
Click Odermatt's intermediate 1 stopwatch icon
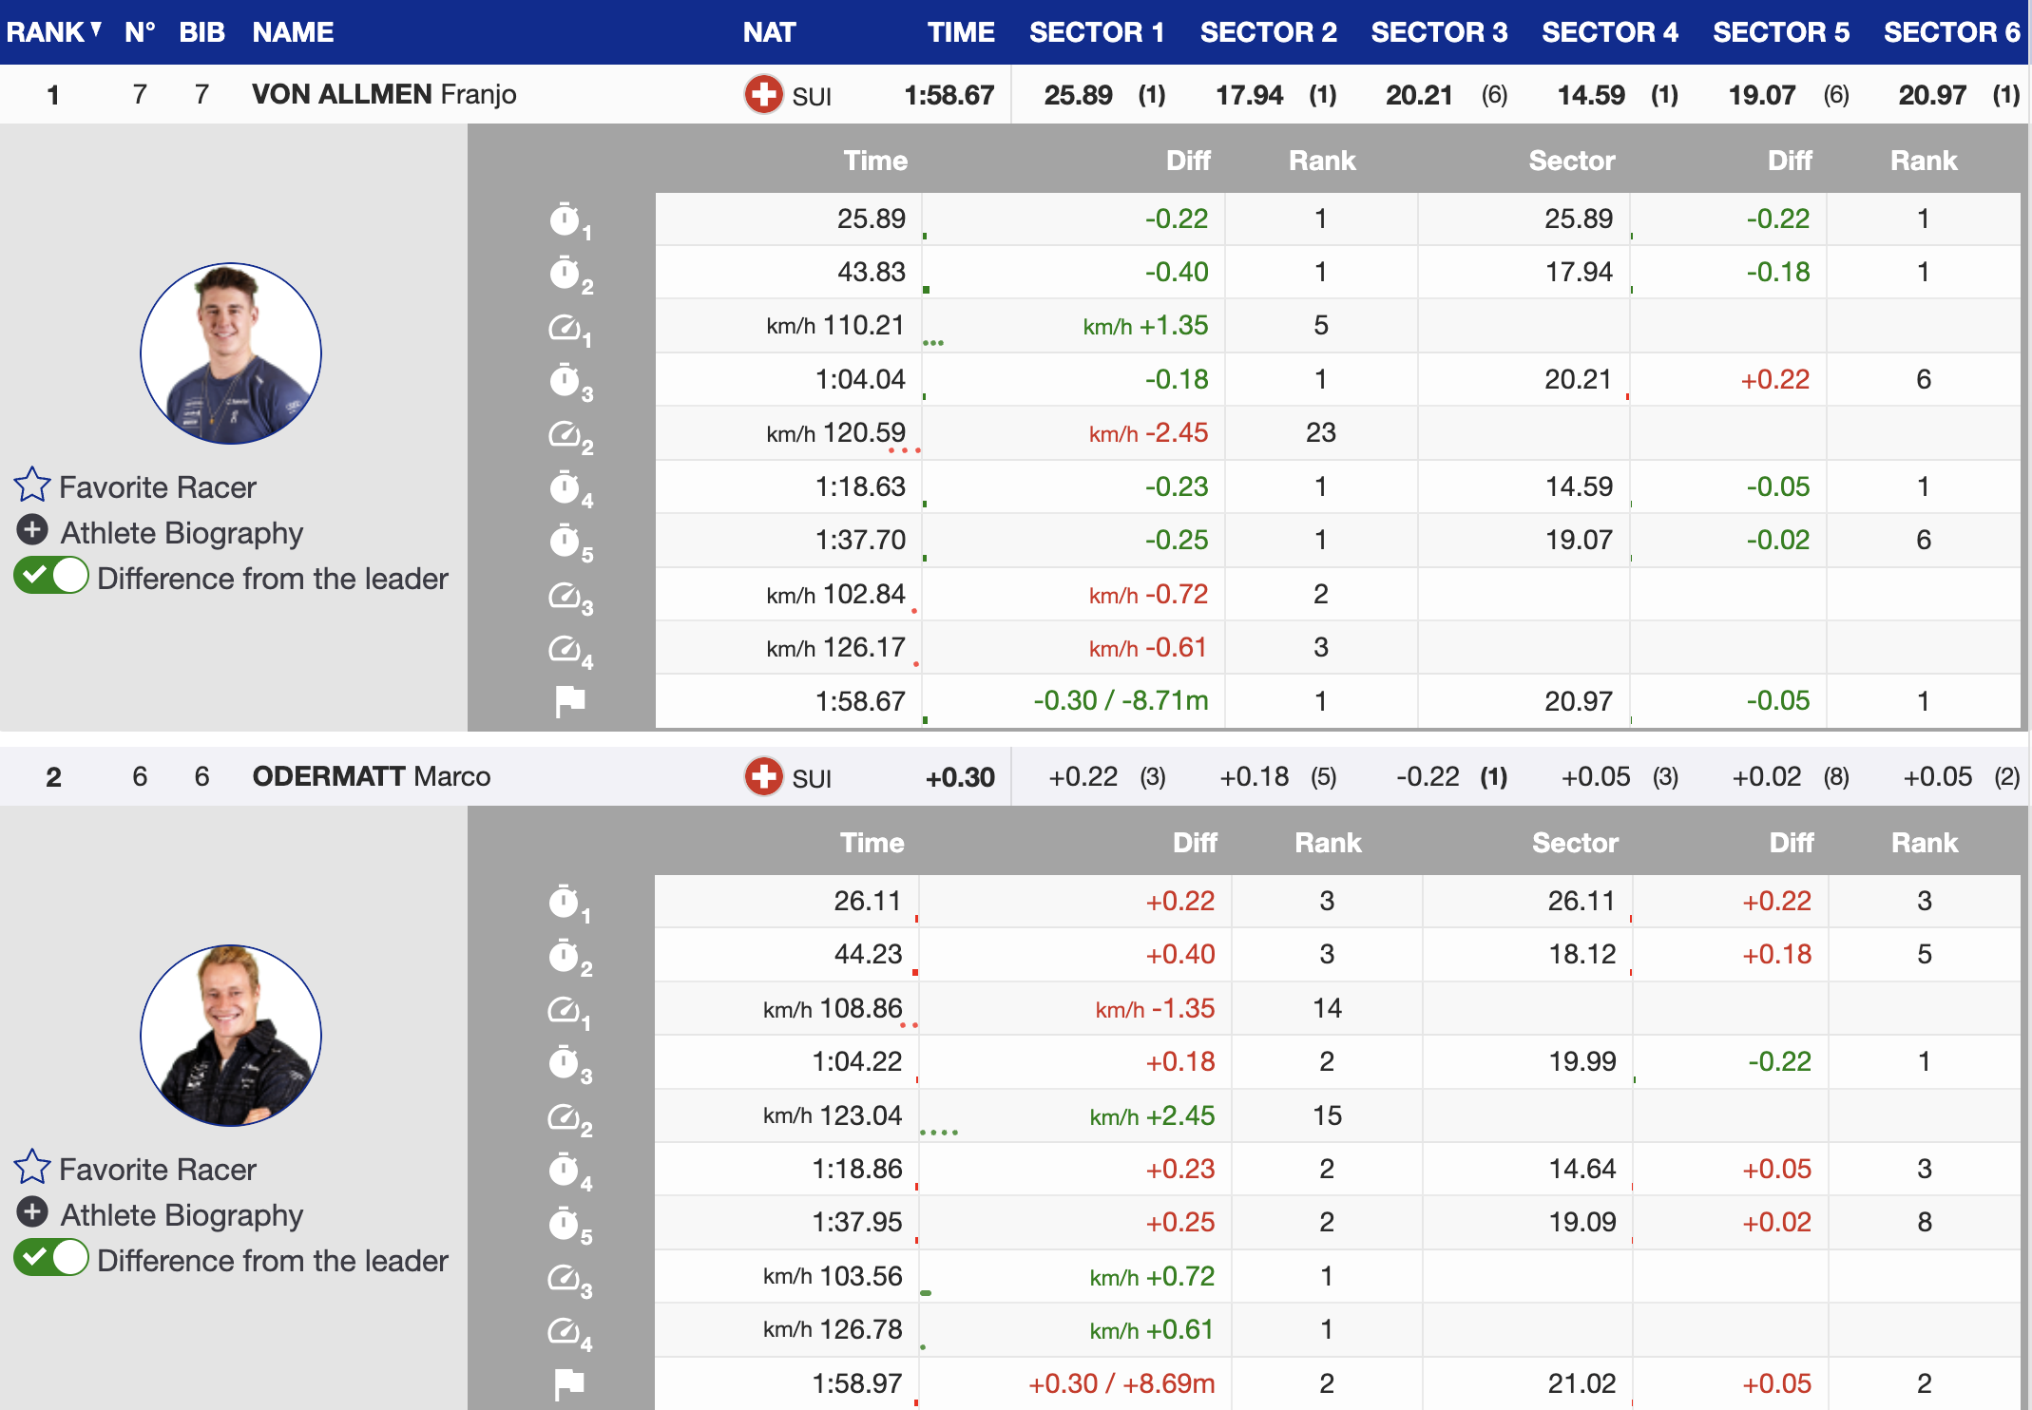566,902
